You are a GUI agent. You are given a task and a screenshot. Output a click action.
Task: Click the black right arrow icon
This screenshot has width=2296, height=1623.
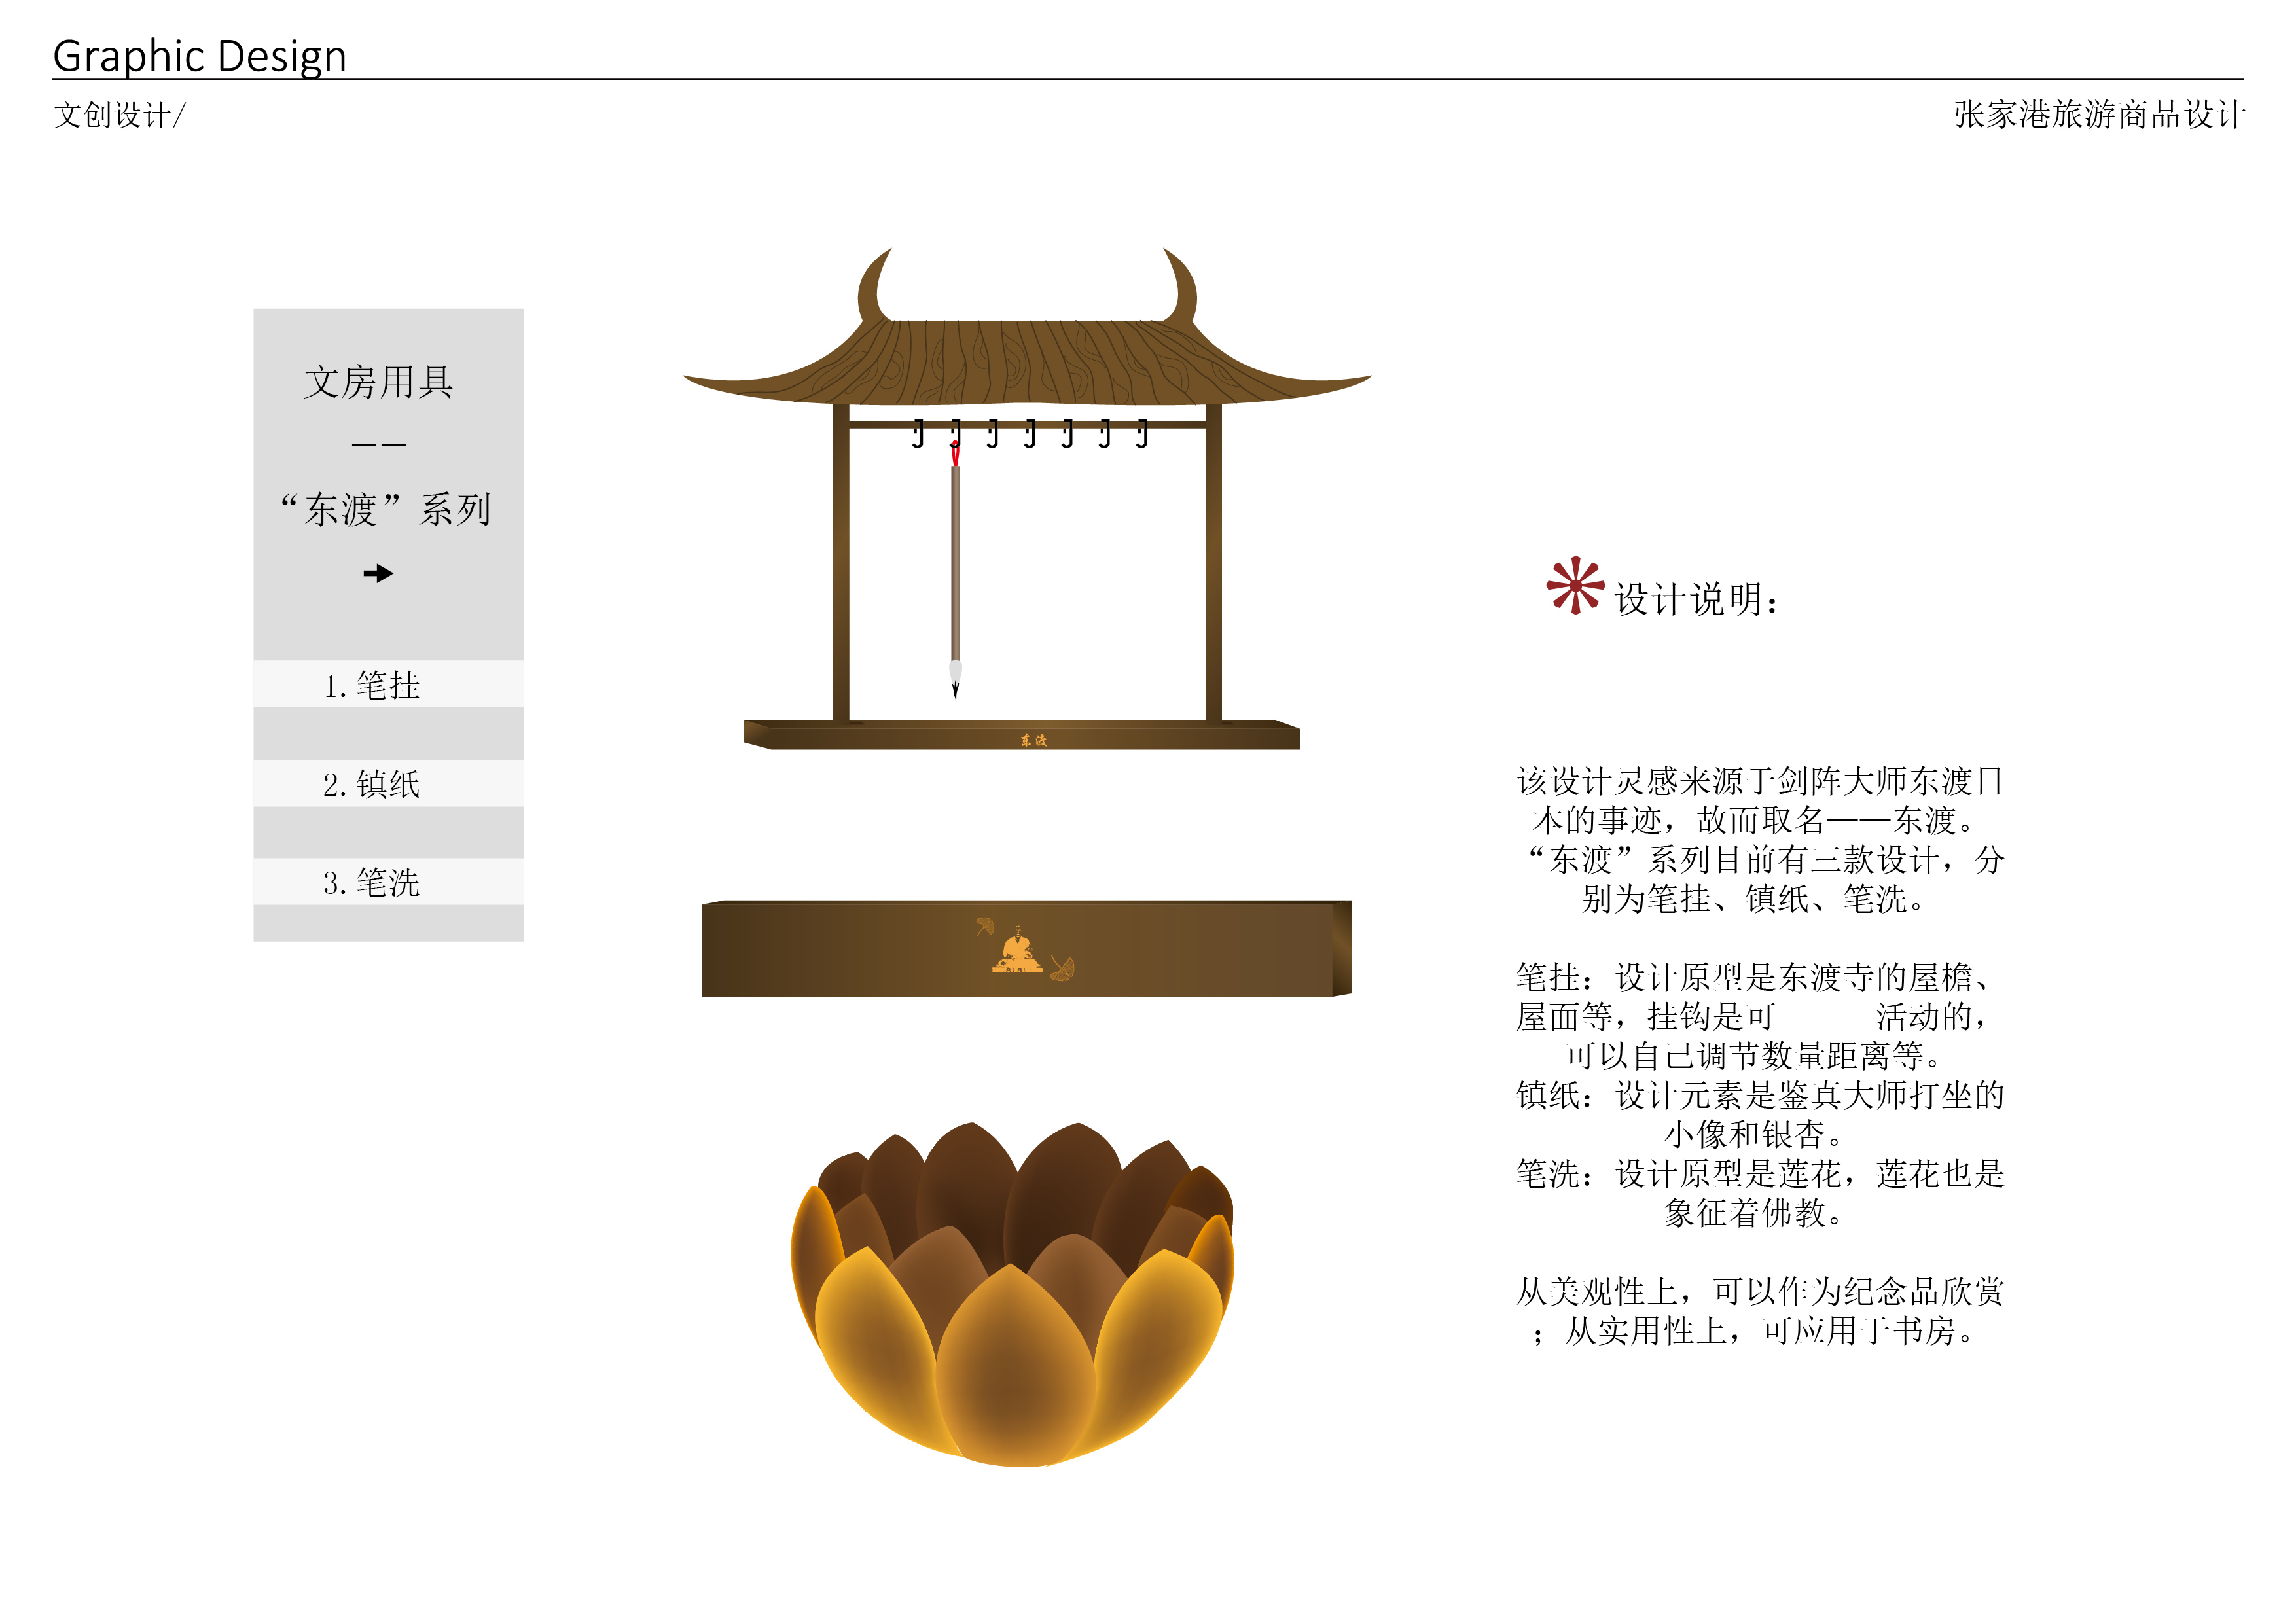click(378, 573)
